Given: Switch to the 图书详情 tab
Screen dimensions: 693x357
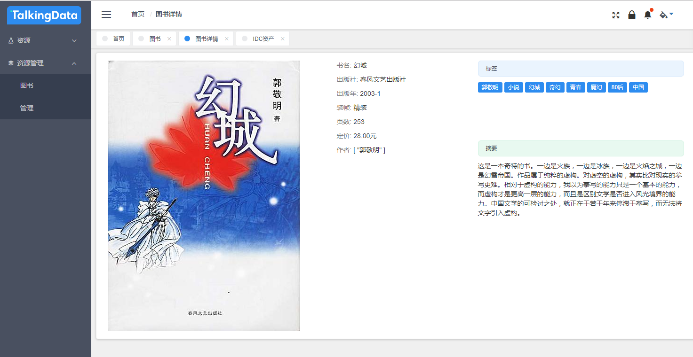Looking at the screenshot, I should 207,39.
